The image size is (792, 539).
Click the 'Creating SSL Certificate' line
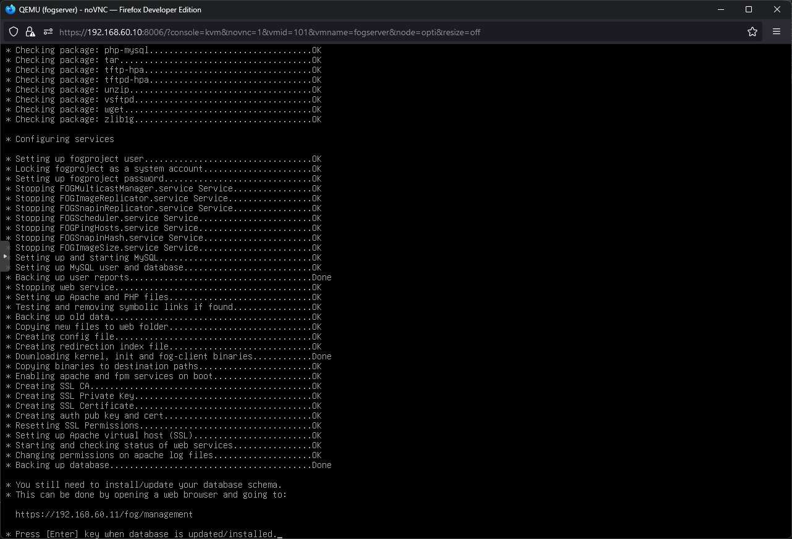pos(164,406)
